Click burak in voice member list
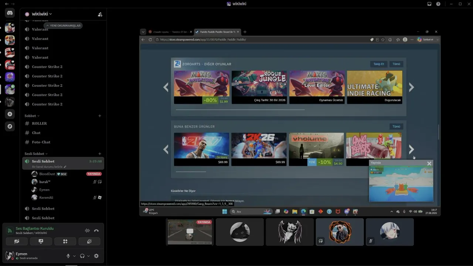The width and height of the screenshot is (473, 266). [45, 182]
